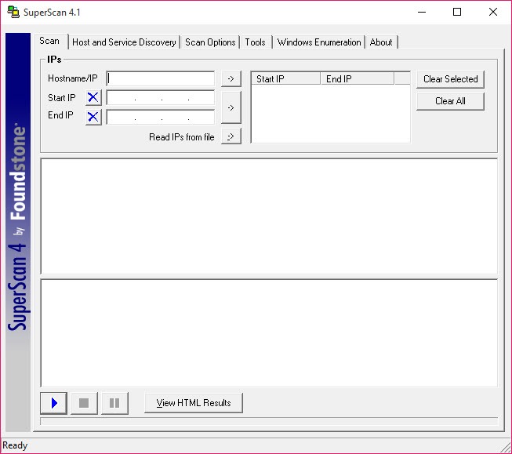Click inside the upper scan results pane

(x=269, y=216)
